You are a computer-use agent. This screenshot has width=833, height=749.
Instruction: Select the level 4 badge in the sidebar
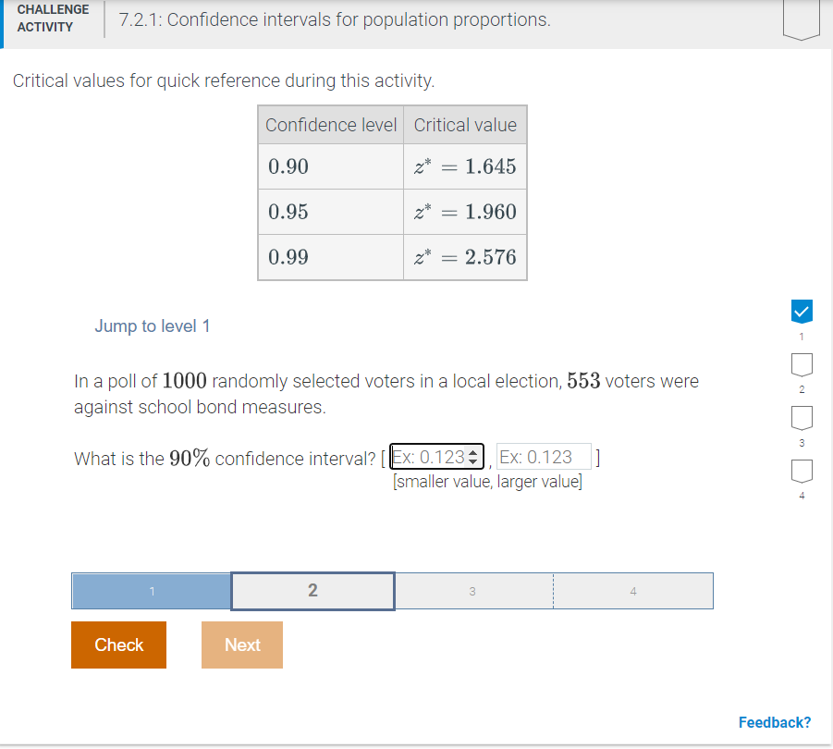[801, 471]
